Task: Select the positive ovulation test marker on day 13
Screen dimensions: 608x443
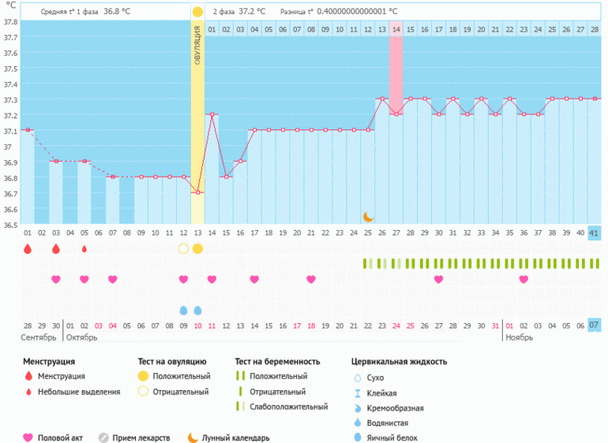Action: [x=197, y=249]
